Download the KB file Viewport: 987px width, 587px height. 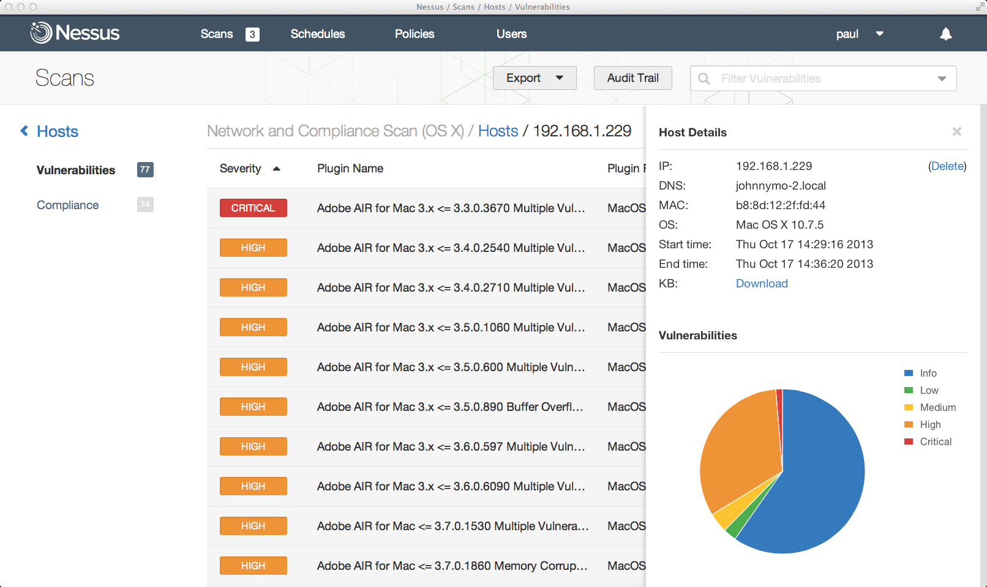click(x=762, y=283)
